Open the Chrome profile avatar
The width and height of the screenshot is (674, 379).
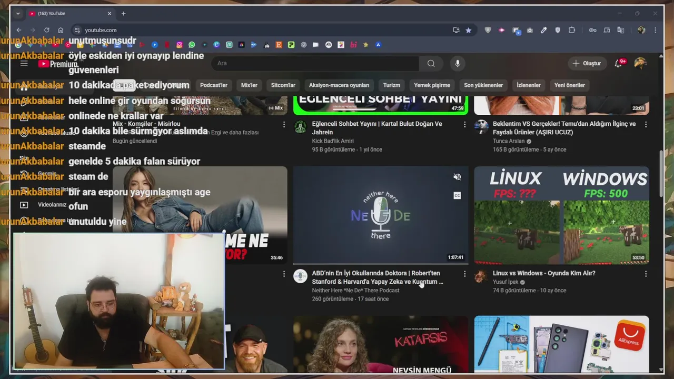pyautogui.click(x=641, y=30)
